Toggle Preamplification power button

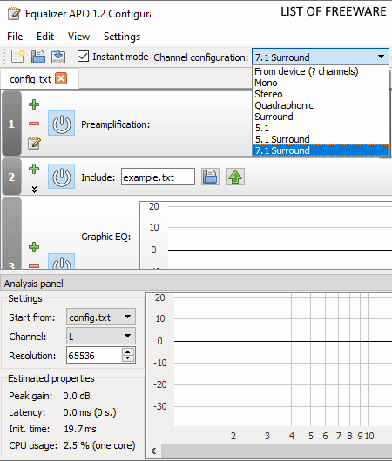tap(62, 124)
